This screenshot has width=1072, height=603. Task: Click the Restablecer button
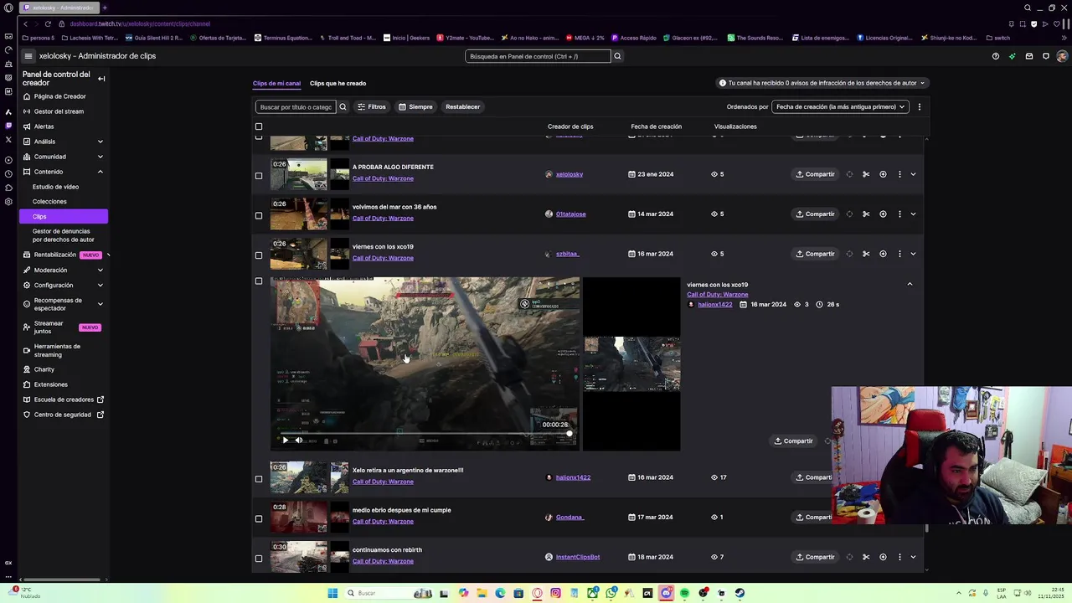[x=462, y=106]
